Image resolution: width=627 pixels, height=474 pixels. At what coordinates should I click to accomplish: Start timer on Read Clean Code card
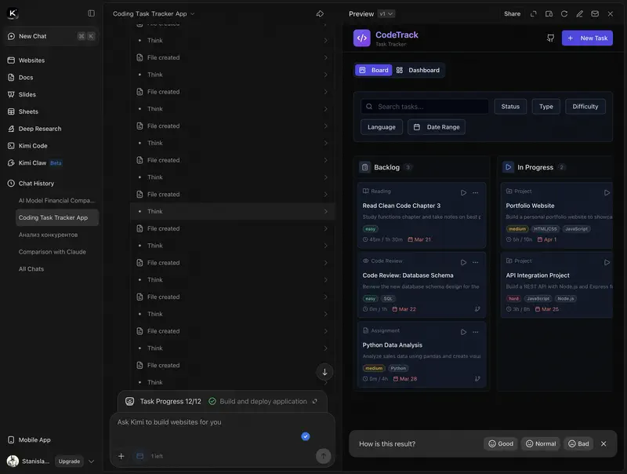coord(463,192)
